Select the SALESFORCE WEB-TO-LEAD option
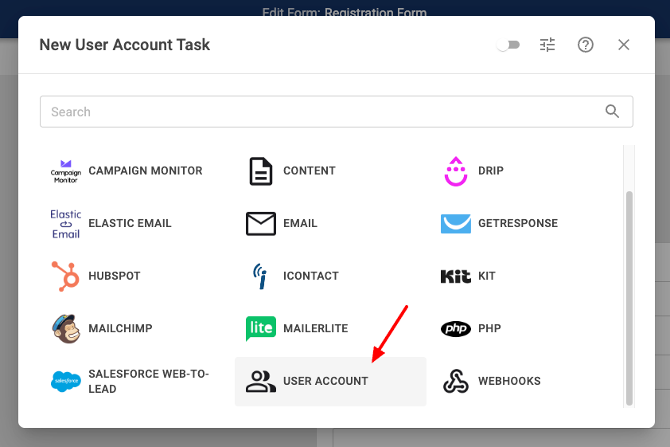This screenshot has height=447, width=670. (148, 381)
